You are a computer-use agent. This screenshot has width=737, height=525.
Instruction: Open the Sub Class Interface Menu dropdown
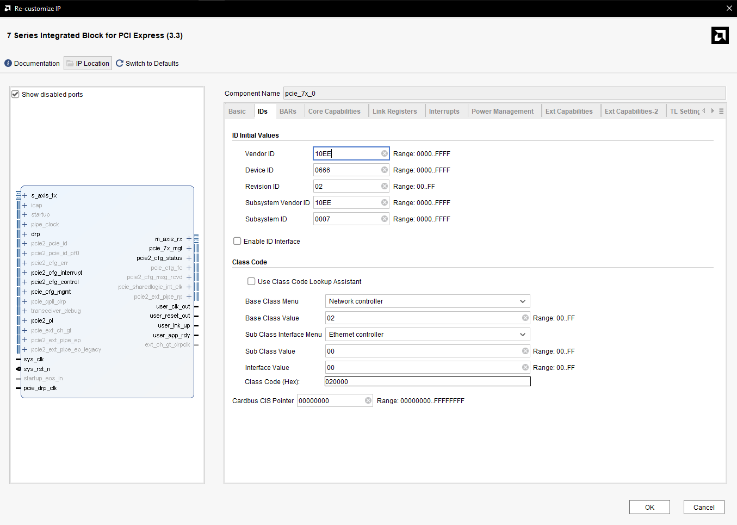click(522, 335)
